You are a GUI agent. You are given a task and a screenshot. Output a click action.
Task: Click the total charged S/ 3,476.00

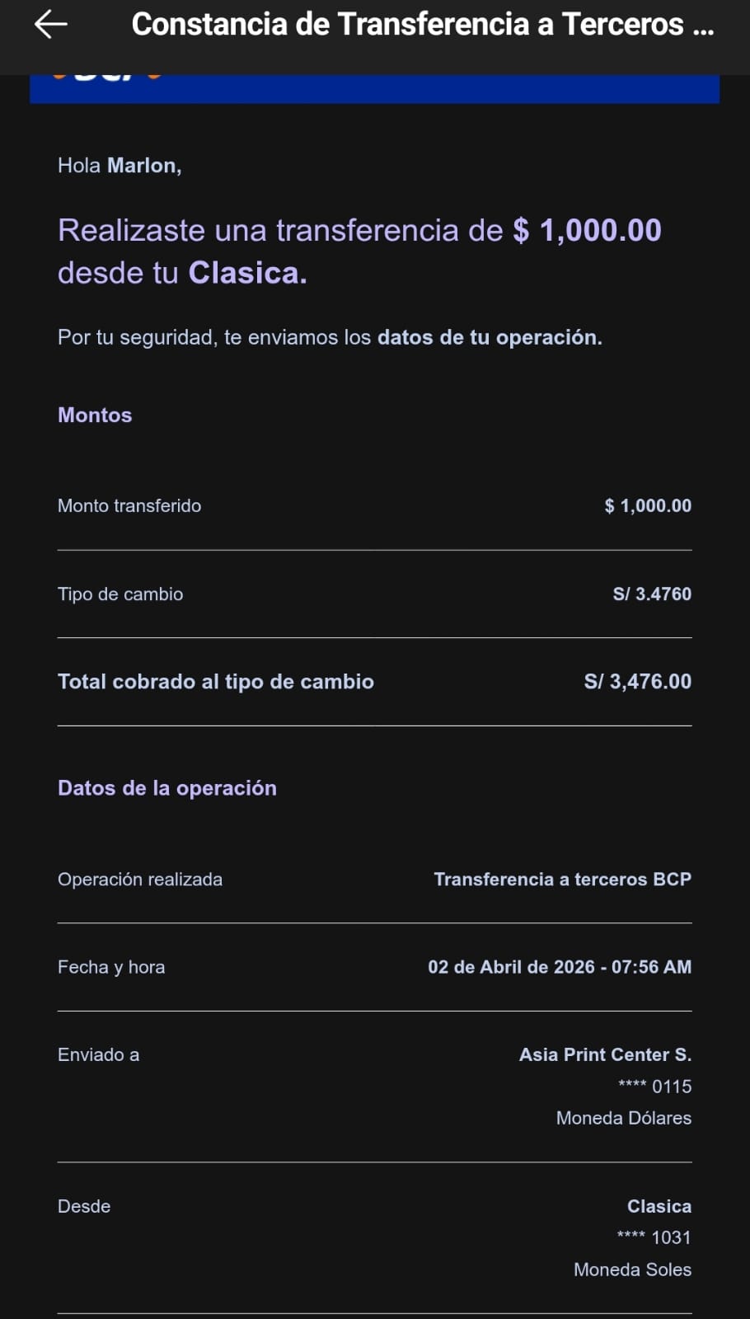(637, 682)
